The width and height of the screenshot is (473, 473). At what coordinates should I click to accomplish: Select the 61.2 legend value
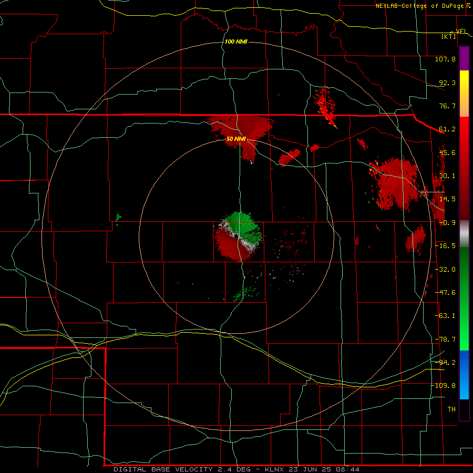tap(447, 129)
